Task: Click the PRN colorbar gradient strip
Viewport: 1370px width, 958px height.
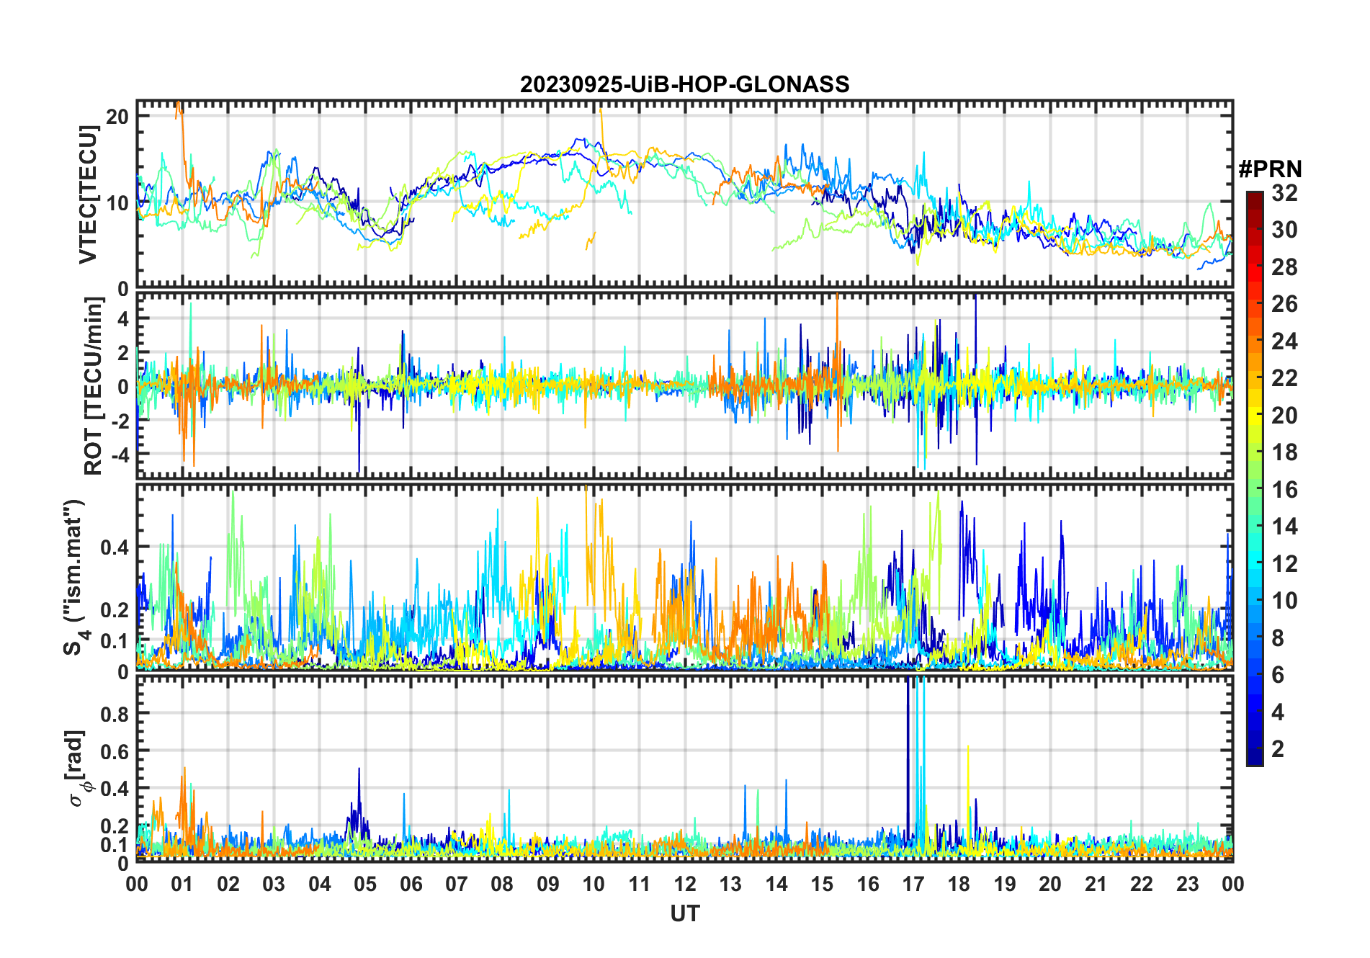Action: tap(1255, 478)
